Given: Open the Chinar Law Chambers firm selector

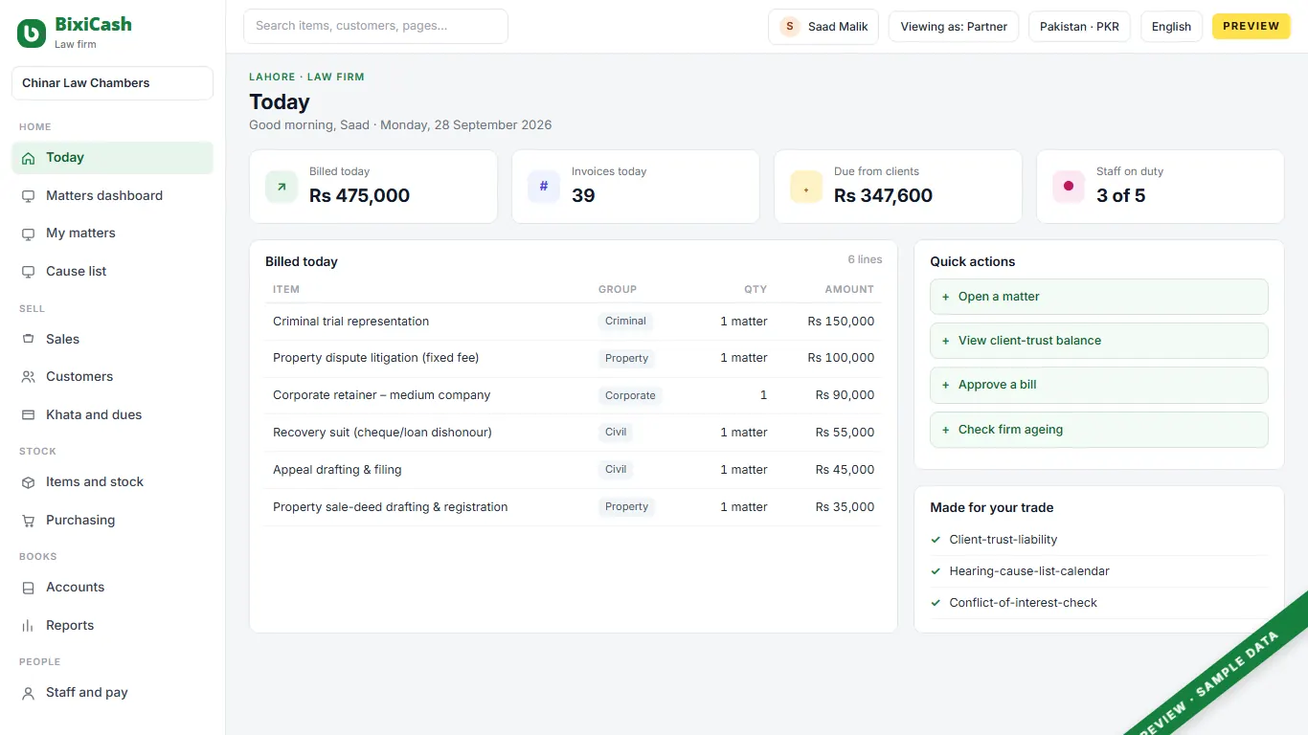Looking at the screenshot, I should [x=112, y=83].
